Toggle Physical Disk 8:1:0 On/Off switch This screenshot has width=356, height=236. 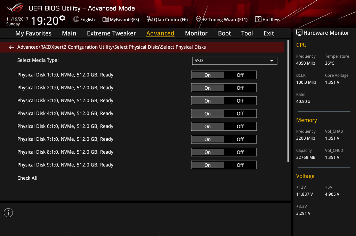224,152
